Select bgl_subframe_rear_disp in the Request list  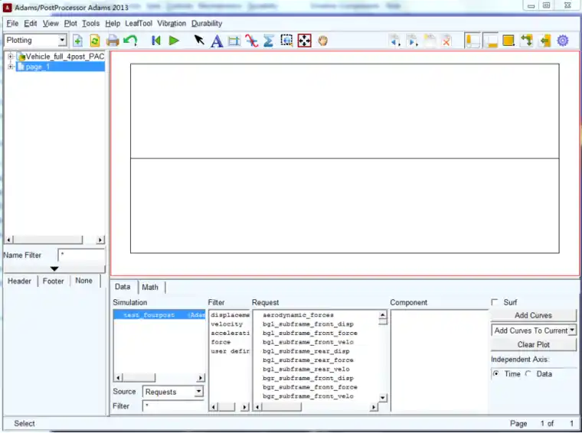[x=306, y=351]
